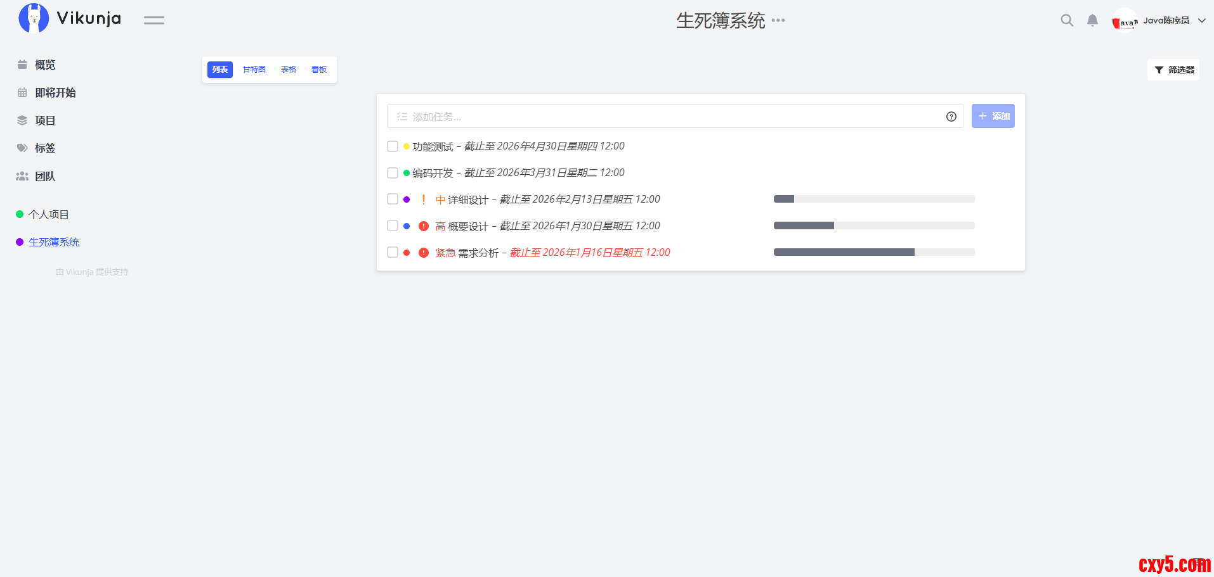Click the Vikunja llama logo
Image resolution: width=1214 pixels, height=577 pixels.
click(34, 18)
